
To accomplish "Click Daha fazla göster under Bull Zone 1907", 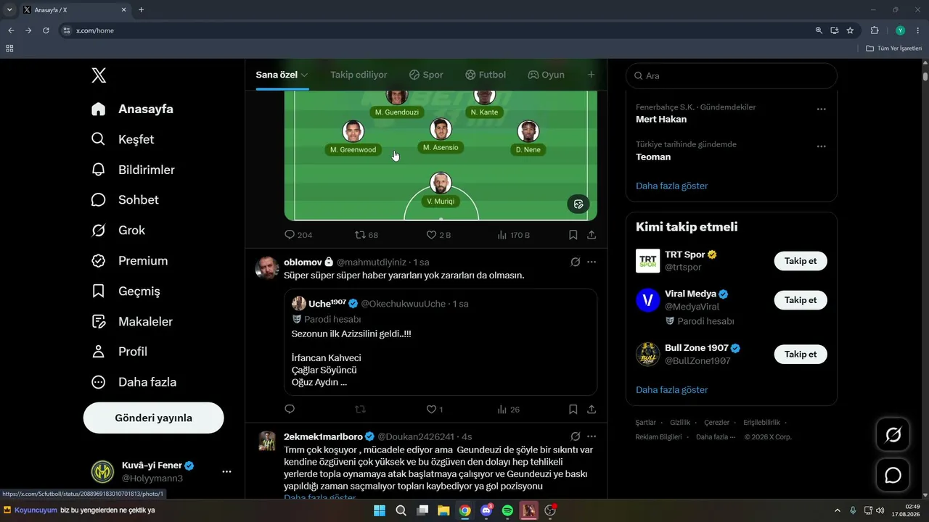I will tap(672, 390).
